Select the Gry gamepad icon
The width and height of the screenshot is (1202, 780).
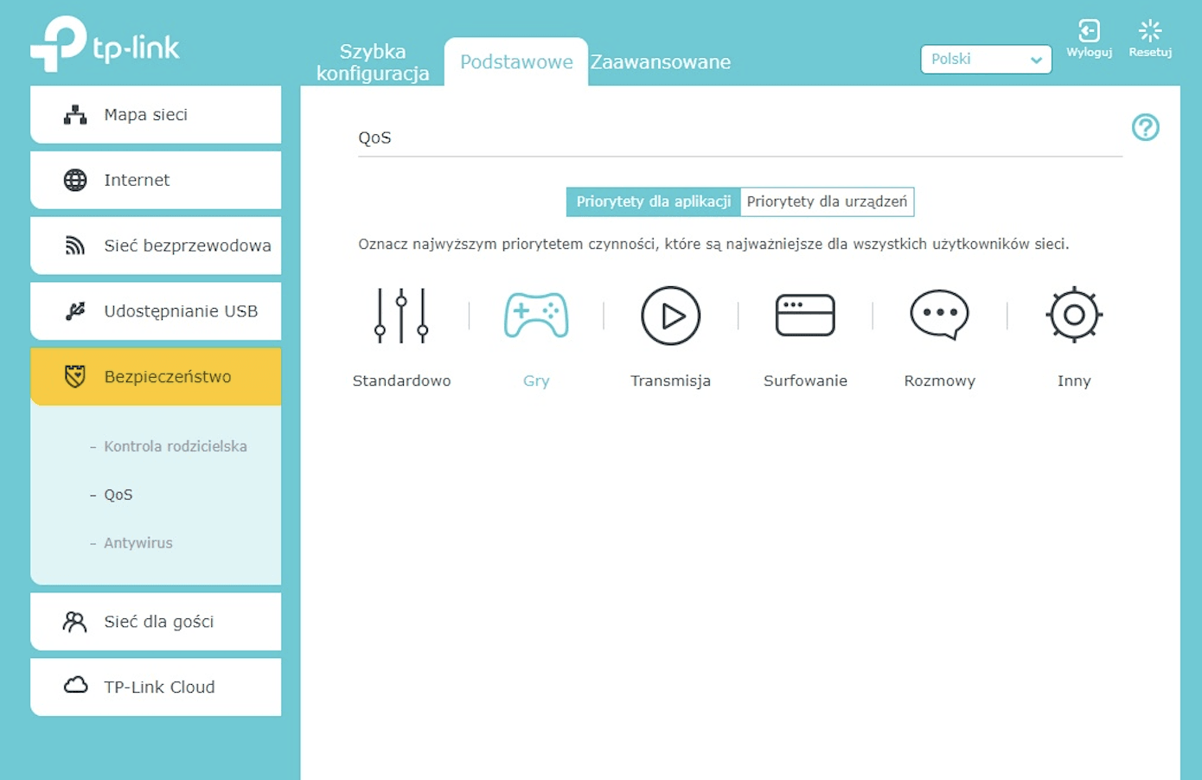point(536,316)
